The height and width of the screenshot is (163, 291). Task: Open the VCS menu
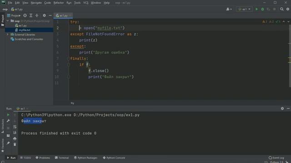point(85,3)
